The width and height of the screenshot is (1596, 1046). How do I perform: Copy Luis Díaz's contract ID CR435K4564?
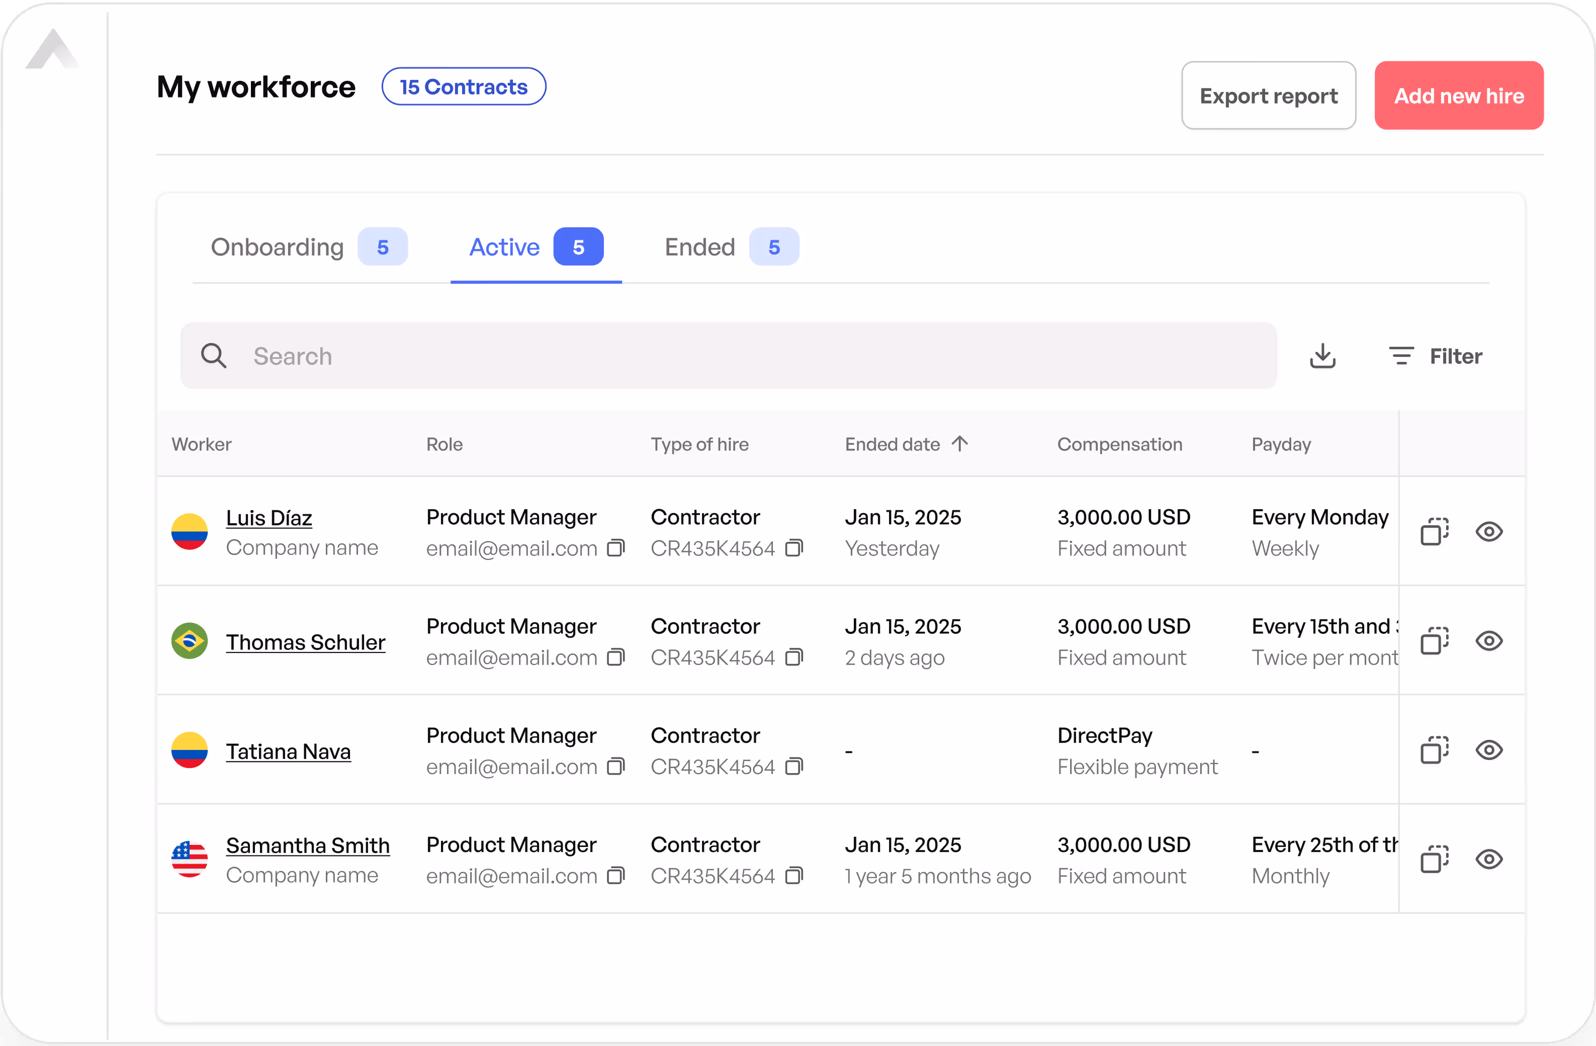click(x=794, y=548)
